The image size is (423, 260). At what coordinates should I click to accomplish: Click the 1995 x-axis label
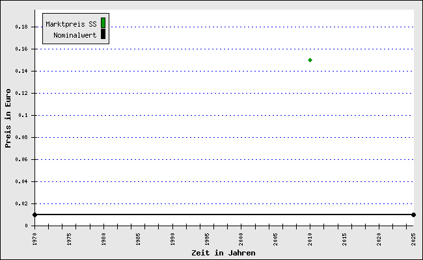pyautogui.click(x=207, y=239)
